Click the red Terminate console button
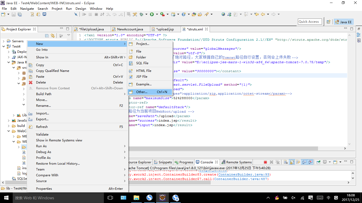The width and height of the screenshot is (362, 203). click(x=265, y=162)
